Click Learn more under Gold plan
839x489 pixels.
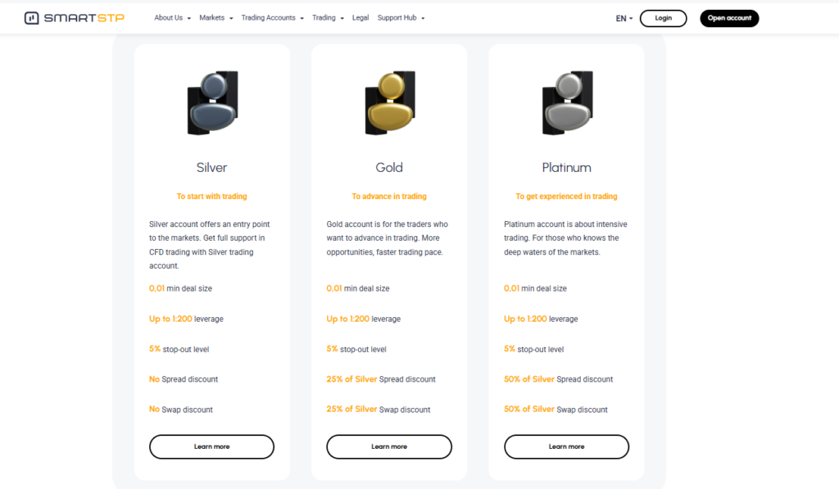(x=388, y=446)
